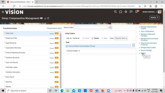The width and height of the screenshot is (165, 93).
Task: Select Financial Reporting Structures functional area
Action: [15, 53]
